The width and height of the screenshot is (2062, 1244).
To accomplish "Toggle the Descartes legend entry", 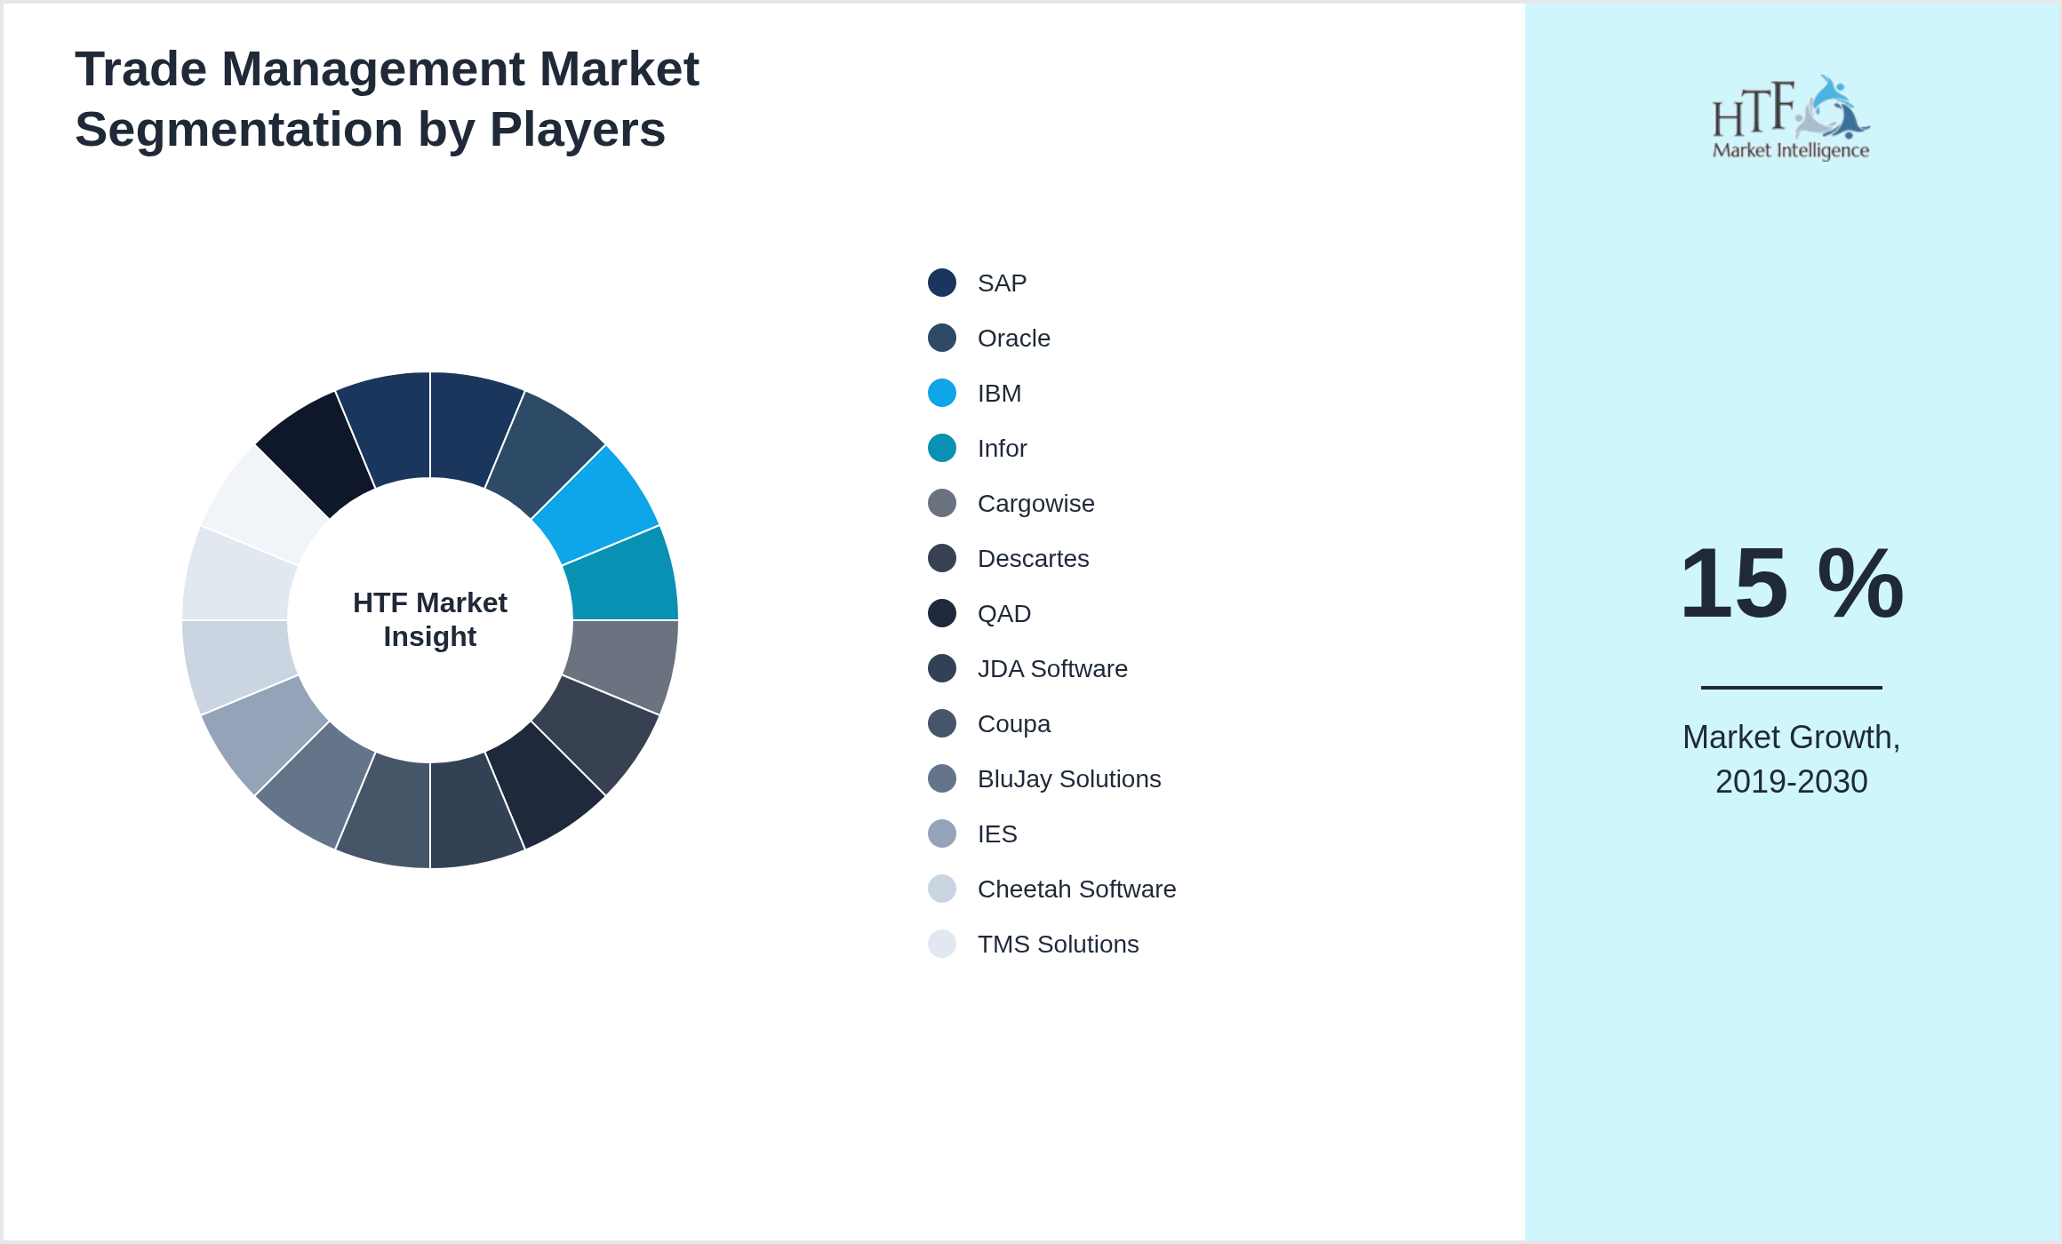I will point(1034,558).
